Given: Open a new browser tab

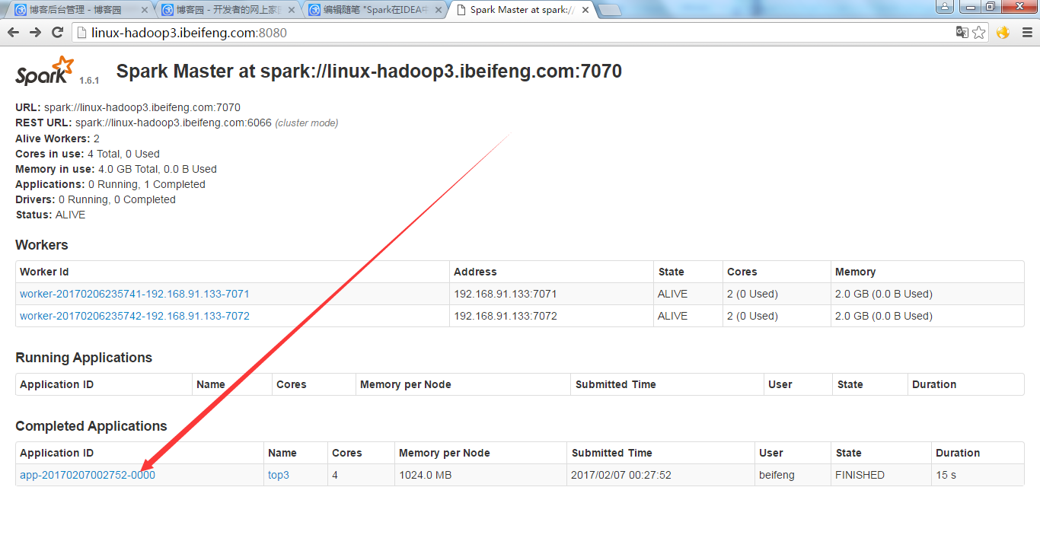Looking at the screenshot, I should [610, 10].
